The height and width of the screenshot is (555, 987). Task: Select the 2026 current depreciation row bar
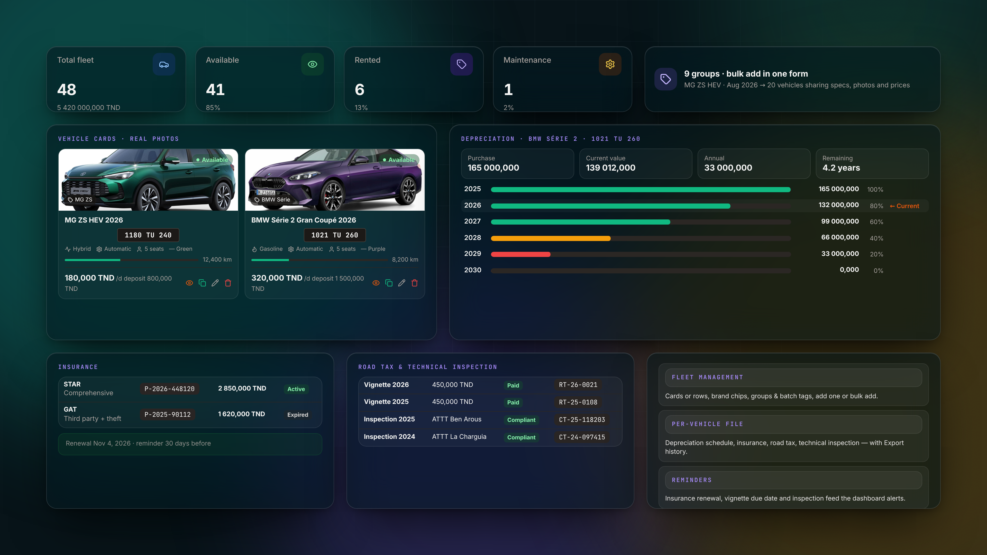(641, 206)
